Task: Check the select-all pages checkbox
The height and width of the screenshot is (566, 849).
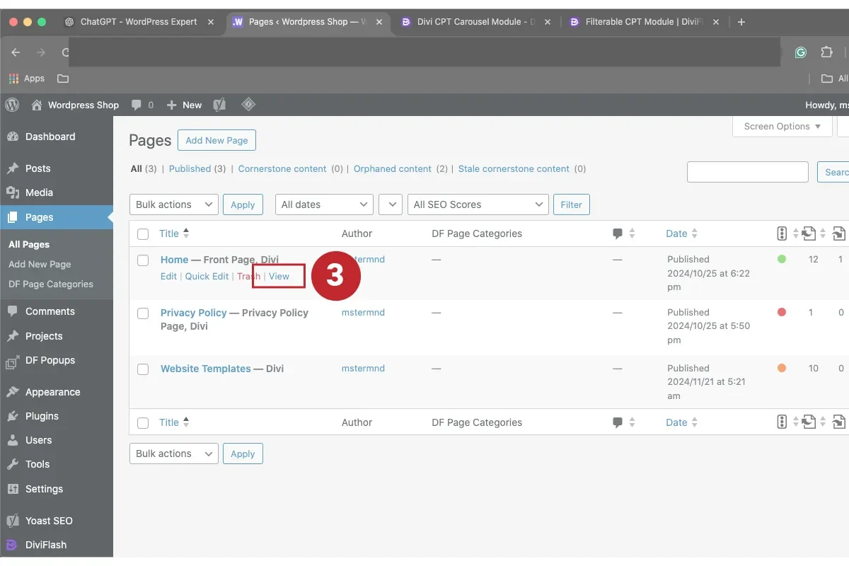Action: pos(143,233)
